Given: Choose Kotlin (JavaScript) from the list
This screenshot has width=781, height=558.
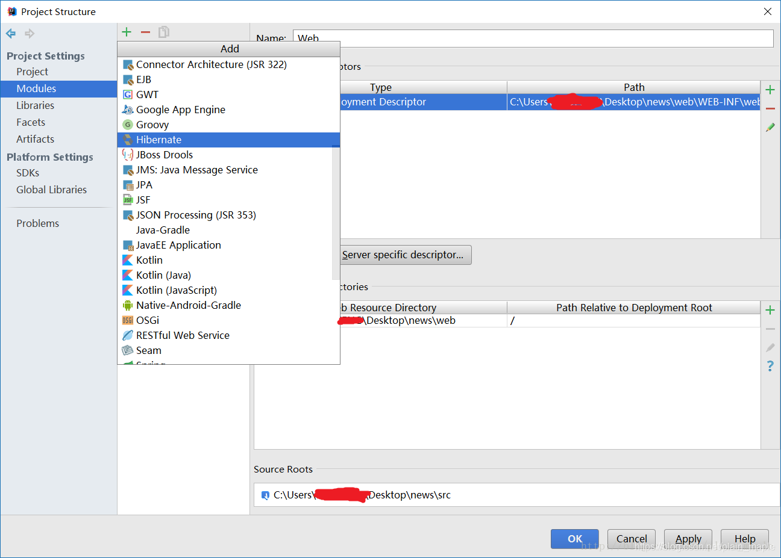Looking at the screenshot, I should [x=228, y=290].
